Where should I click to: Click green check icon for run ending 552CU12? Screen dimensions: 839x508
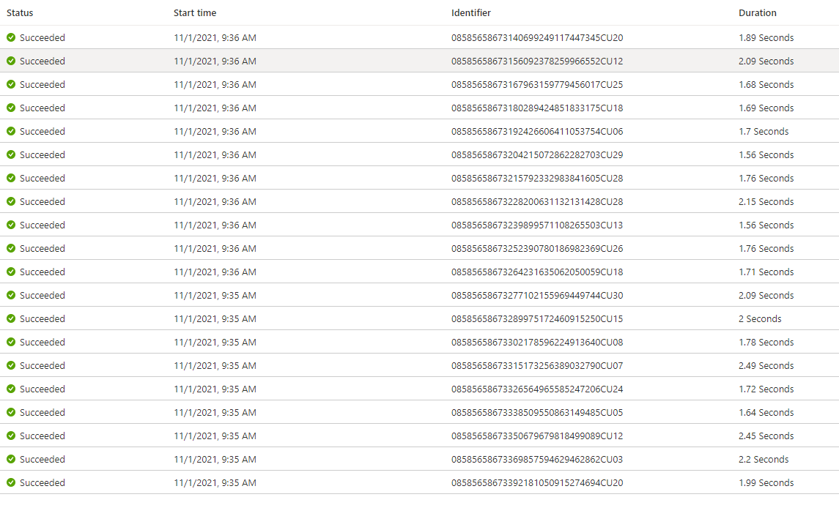click(x=11, y=61)
